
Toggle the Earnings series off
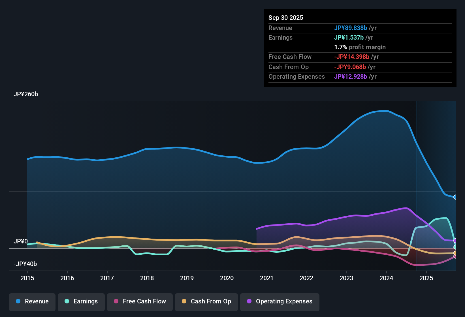click(x=81, y=302)
